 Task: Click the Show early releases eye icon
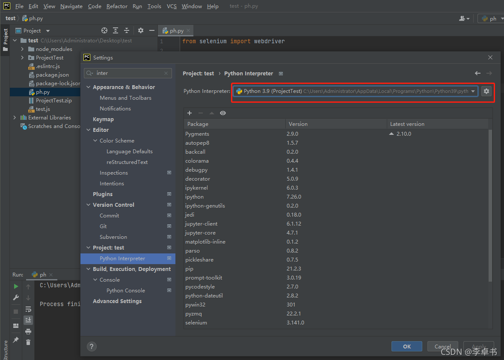click(x=223, y=113)
